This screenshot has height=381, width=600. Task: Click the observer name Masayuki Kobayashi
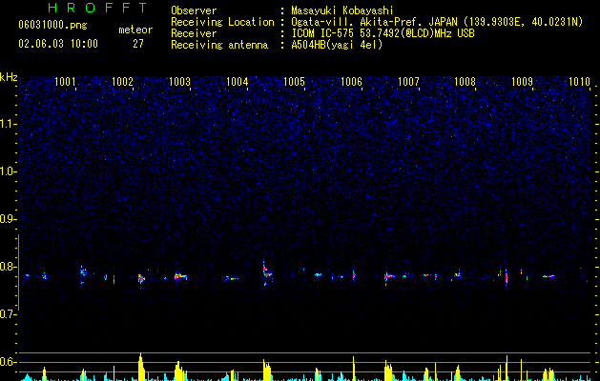[342, 10]
